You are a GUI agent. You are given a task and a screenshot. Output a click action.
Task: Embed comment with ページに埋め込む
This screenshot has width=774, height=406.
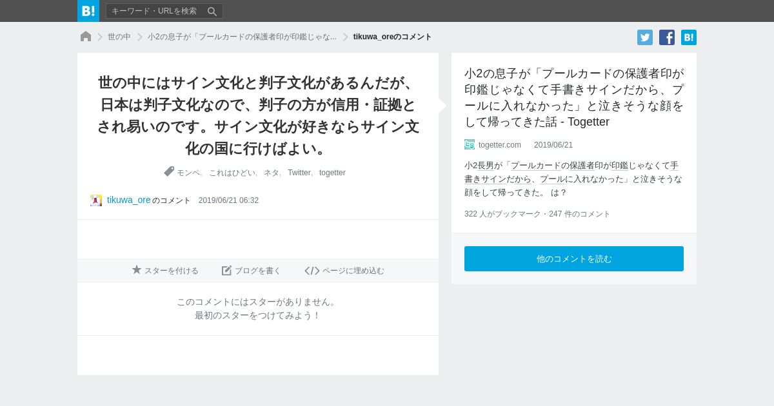[344, 271]
